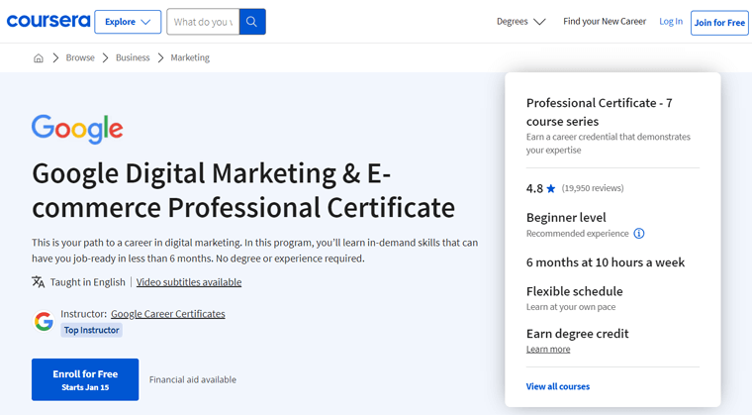
Task: Click the 19,950 reviews count
Action: coord(593,188)
